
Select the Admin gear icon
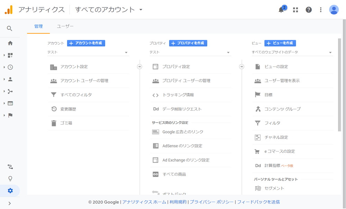[10, 191]
